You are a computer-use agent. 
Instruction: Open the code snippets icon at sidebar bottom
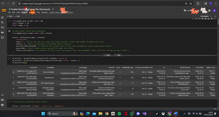[2, 95]
